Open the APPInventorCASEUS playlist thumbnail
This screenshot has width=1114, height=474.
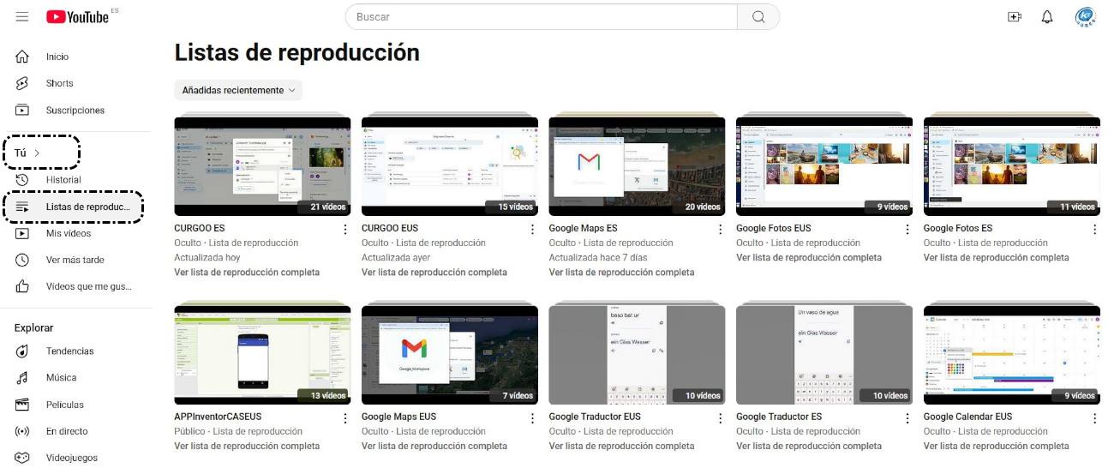point(262,353)
